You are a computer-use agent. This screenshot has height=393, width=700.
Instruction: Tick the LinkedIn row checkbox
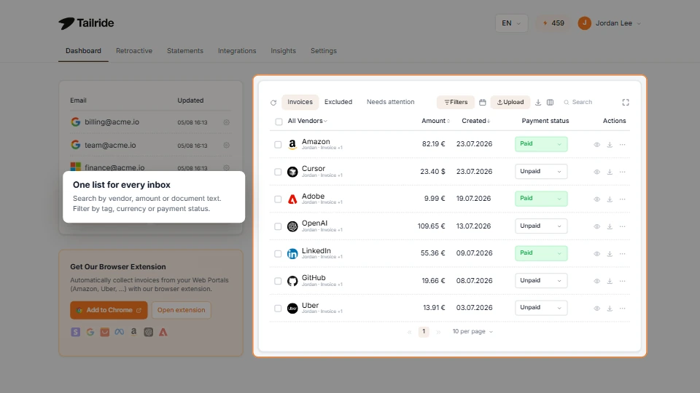tap(278, 254)
